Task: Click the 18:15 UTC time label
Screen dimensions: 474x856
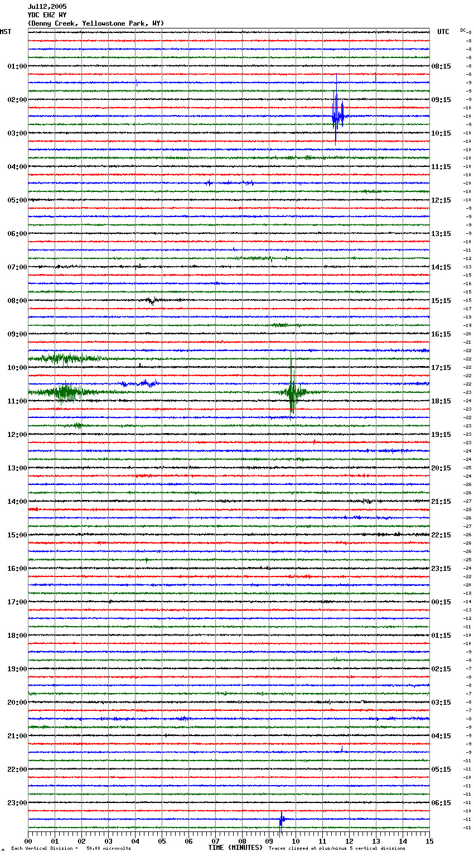Action: 441,401
